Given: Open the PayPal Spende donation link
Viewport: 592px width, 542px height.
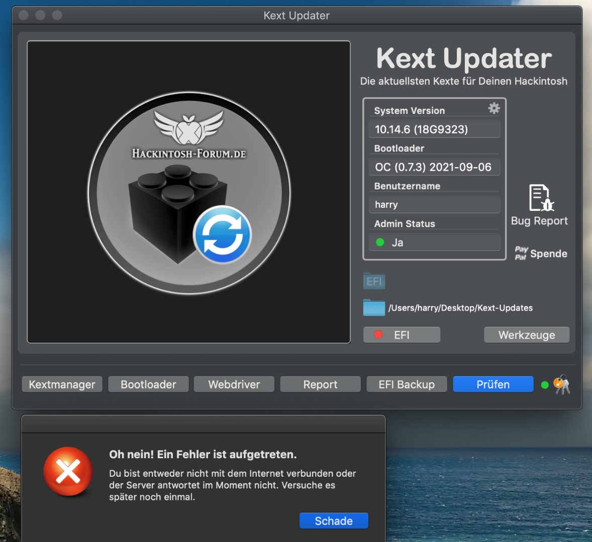Looking at the screenshot, I should tap(541, 253).
